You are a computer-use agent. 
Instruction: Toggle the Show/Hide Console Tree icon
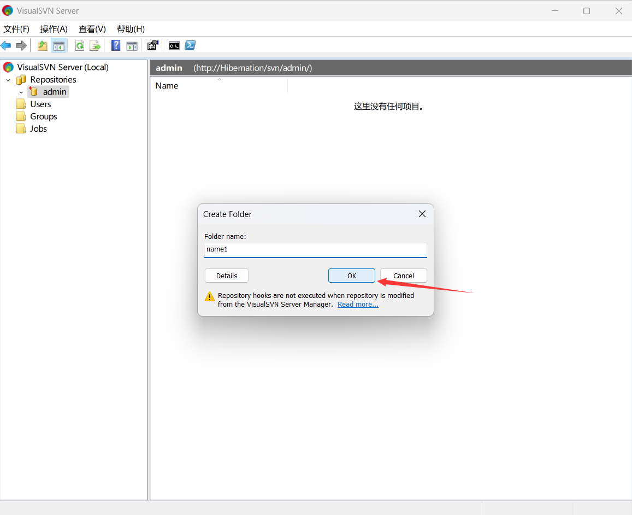click(x=58, y=45)
